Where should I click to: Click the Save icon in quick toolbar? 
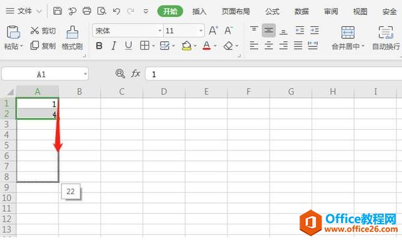57,11
